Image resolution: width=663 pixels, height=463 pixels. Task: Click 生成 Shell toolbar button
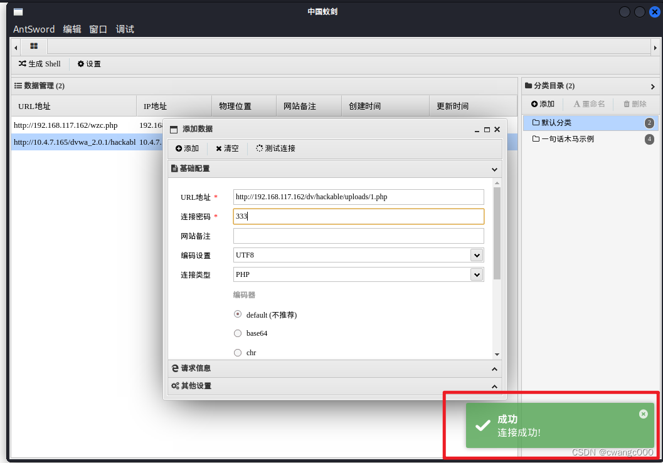point(40,64)
